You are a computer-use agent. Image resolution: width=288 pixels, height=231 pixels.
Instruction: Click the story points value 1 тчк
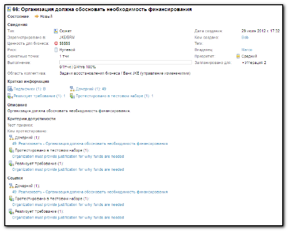click(64, 56)
